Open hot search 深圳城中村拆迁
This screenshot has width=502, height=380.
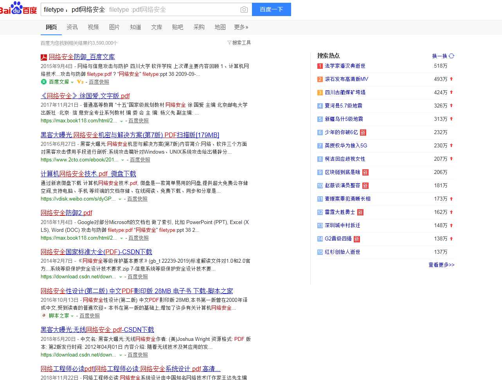tap(342, 225)
